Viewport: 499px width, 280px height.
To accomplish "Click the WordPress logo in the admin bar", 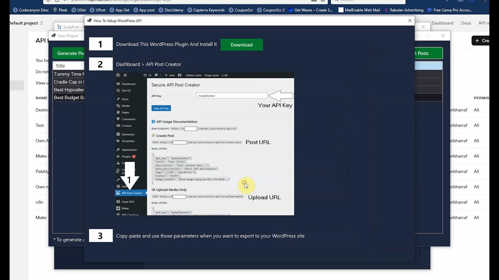I will 118,75.
